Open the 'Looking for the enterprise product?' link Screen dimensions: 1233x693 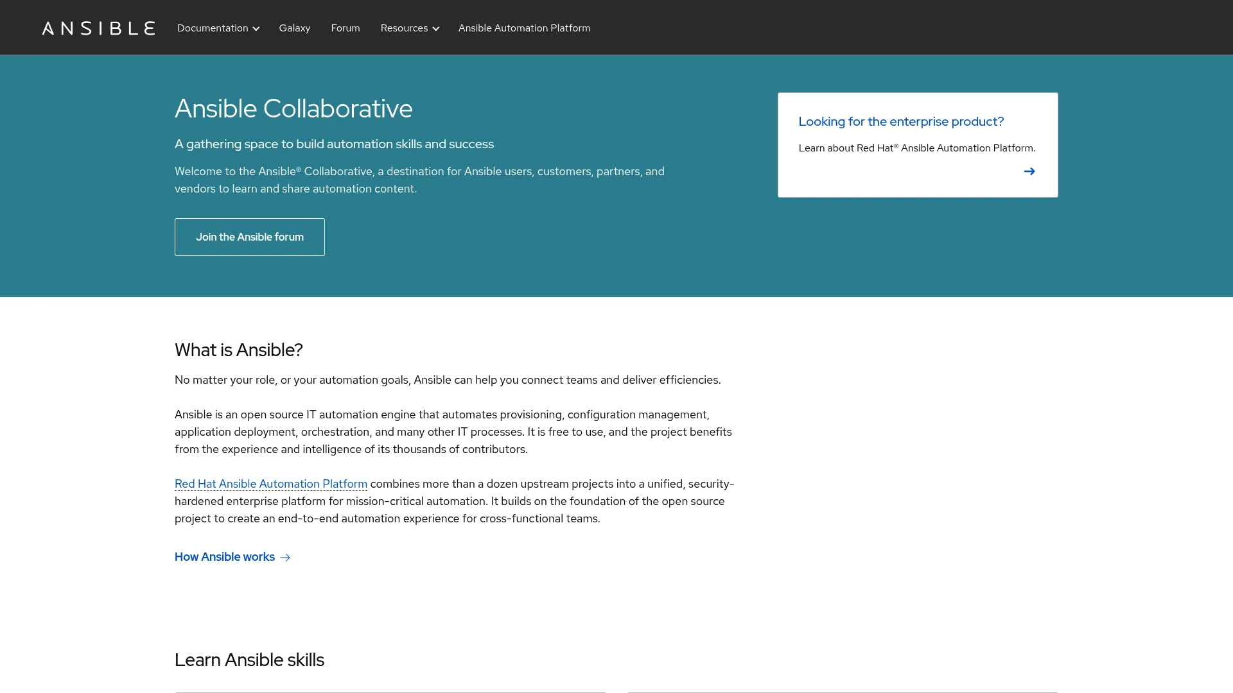(x=901, y=121)
